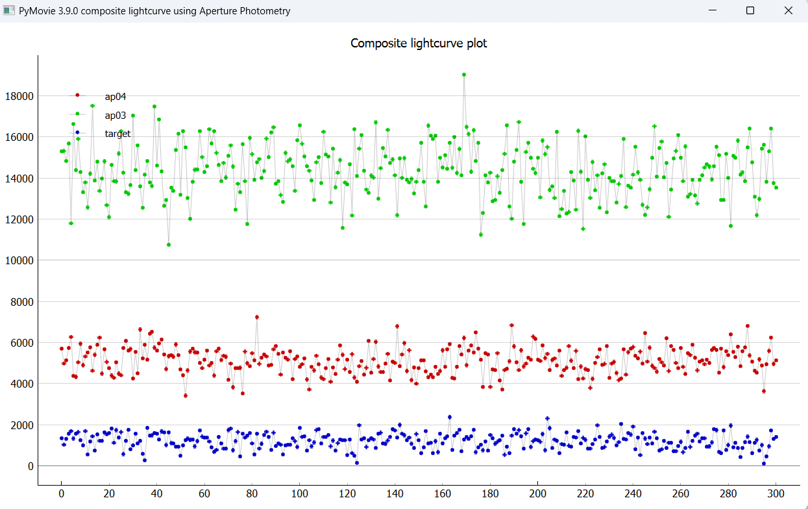Screen dimensions: 808x509
Task: Click the x-axis tick label 40
Action: point(156,493)
